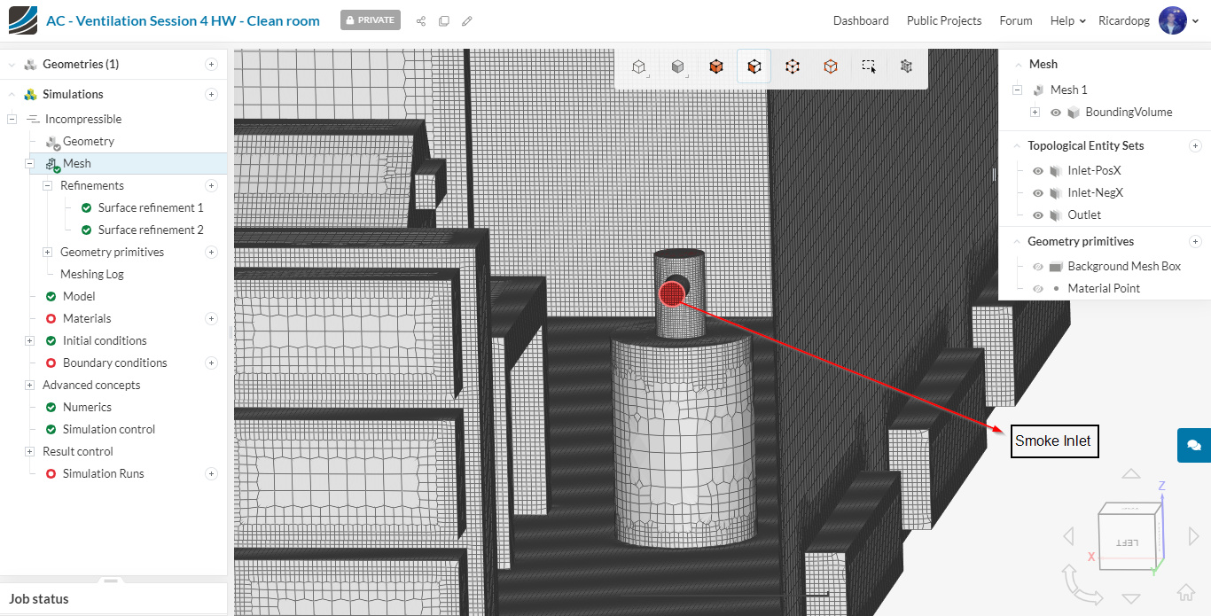The width and height of the screenshot is (1211, 616).
Task: Toggle visibility of BoundingVolume
Action: (x=1056, y=113)
